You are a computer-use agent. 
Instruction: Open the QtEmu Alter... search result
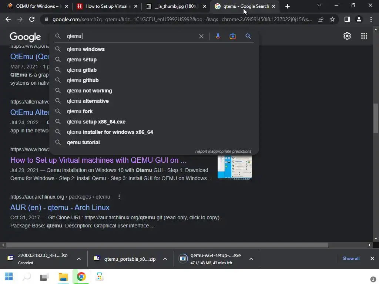click(x=30, y=112)
